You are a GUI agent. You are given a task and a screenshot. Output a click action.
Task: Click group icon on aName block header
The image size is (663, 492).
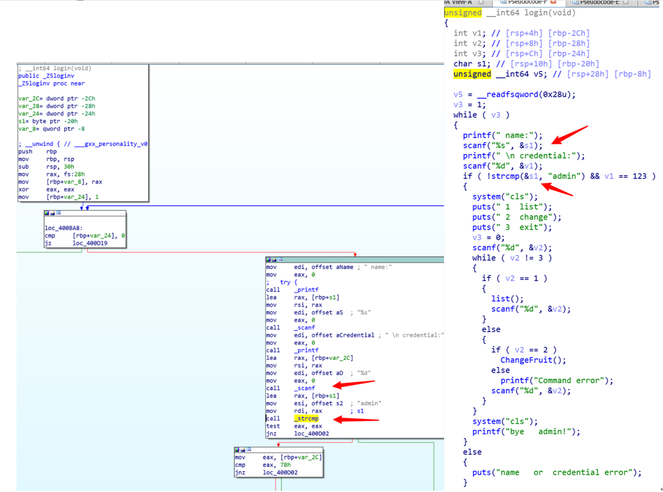tap(279, 260)
